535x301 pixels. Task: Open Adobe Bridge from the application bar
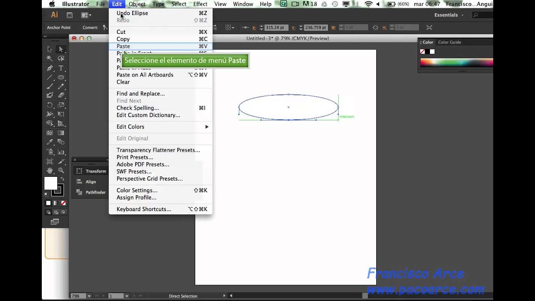point(70,15)
